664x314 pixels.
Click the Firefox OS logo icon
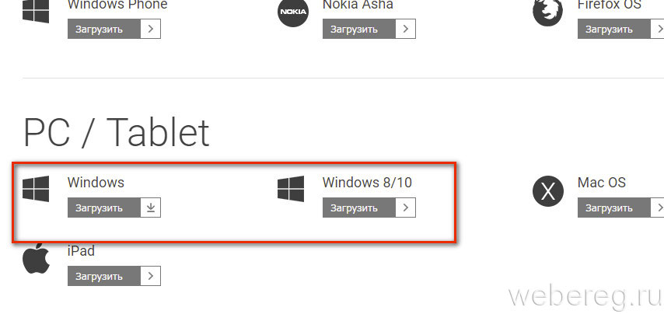coord(547,12)
